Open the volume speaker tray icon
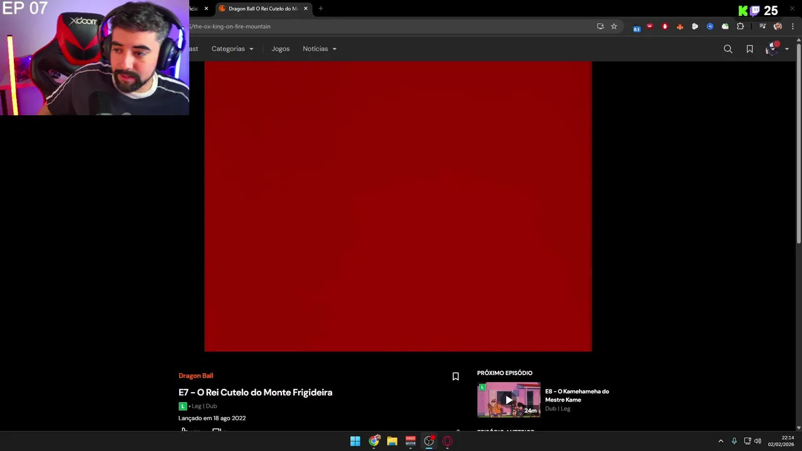The width and height of the screenshot is (802, 451). pyautogui.click(x=758, y=441)
